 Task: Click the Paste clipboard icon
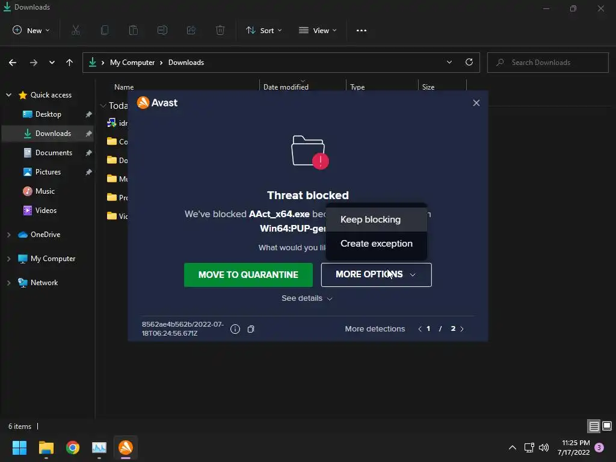tap(134, 30)
